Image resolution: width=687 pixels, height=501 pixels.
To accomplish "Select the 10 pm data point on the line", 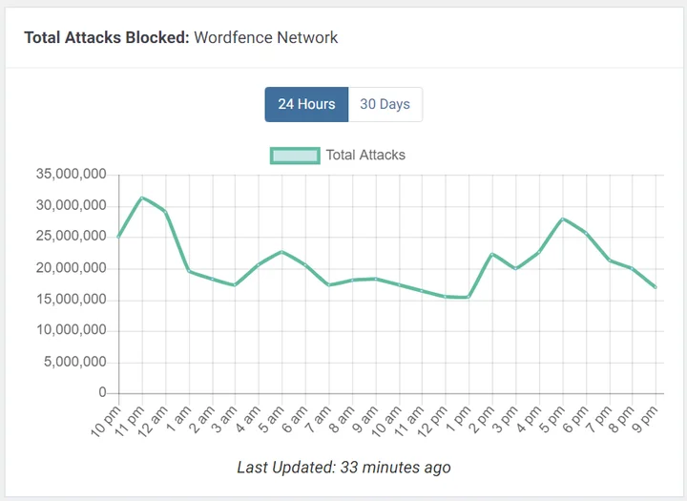I will click(119, 237).
